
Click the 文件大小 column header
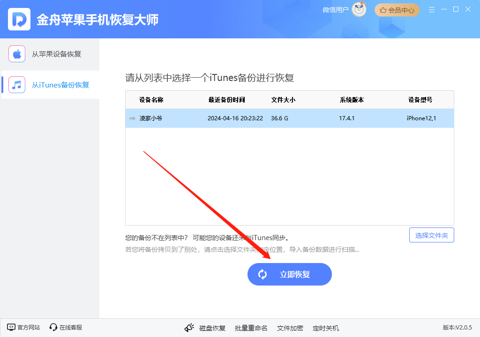[283, 100]
